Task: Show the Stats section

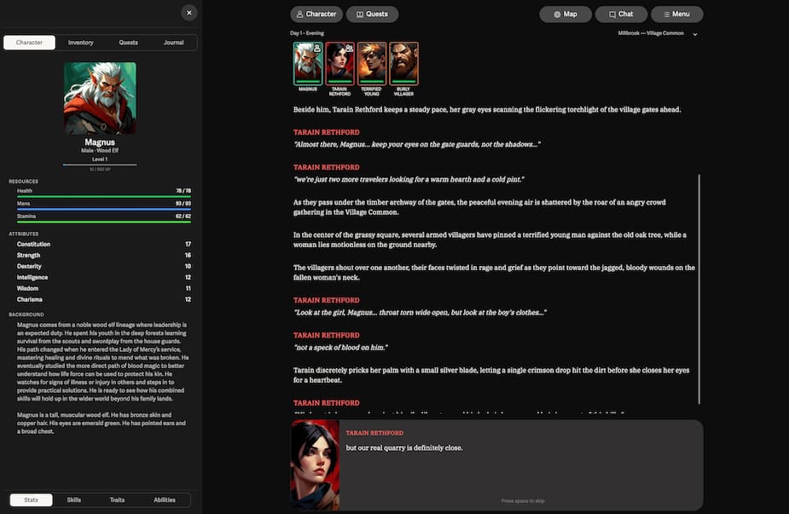Action: pyautogui.click(x=32, y=500)
